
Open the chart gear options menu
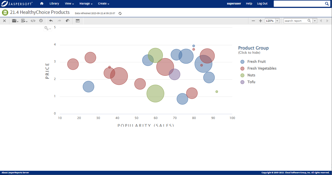click(48, 28)
